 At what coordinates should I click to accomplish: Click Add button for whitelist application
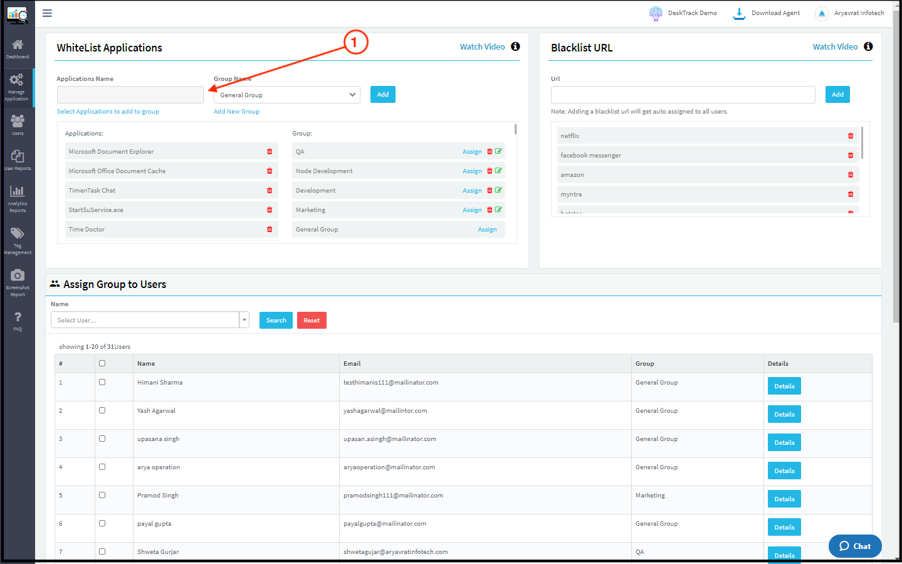click(x=383, y=94)
